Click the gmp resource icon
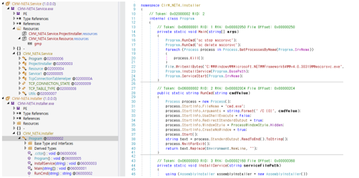359x178 pixels. point(30,44)
